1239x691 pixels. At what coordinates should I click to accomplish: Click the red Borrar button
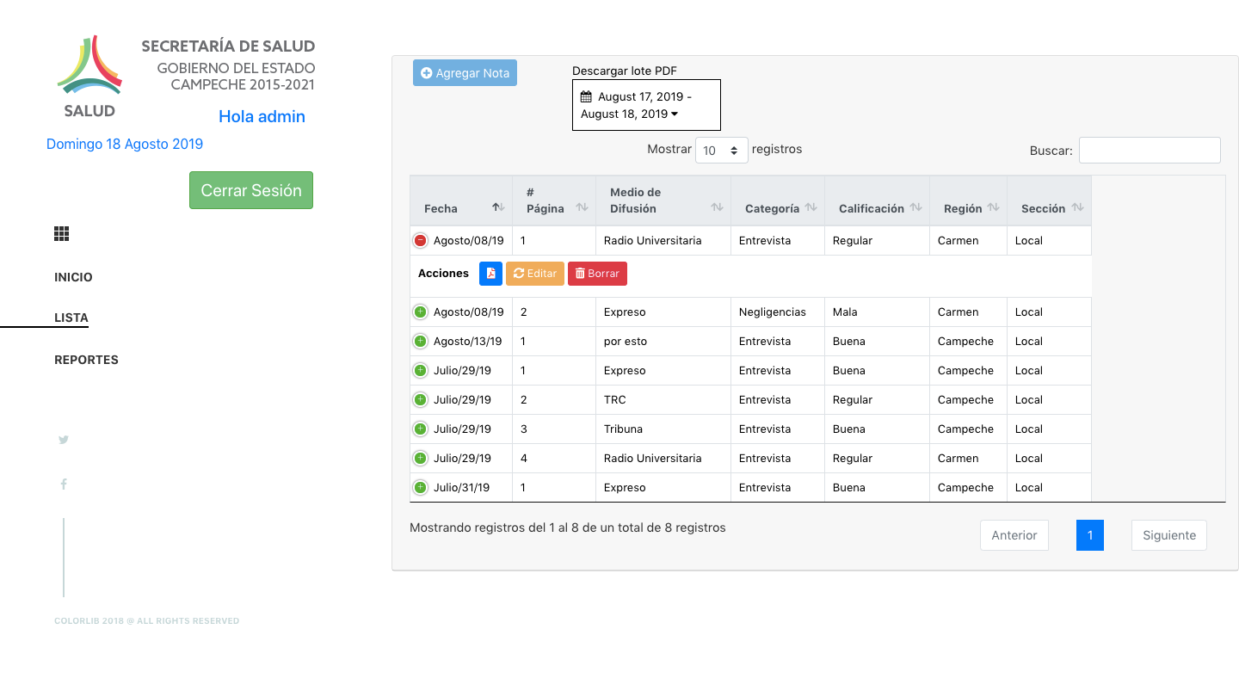click(597, 274)
